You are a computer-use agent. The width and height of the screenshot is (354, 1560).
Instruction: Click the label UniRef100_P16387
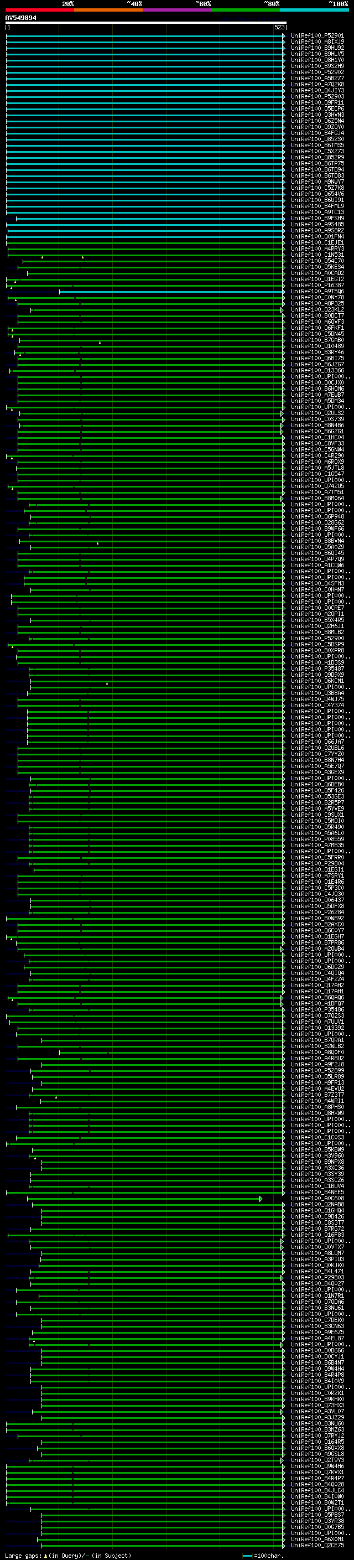click(x=317, y=284)
